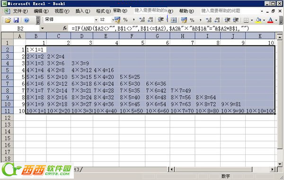Screen dimensions: 284x180
Task: Open the Borders dropdown arrow
Action: tap(252, 20)
